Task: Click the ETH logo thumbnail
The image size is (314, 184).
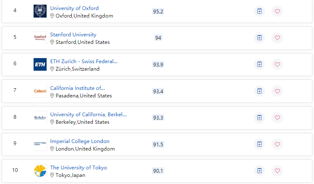Action: tap(40, 64)
